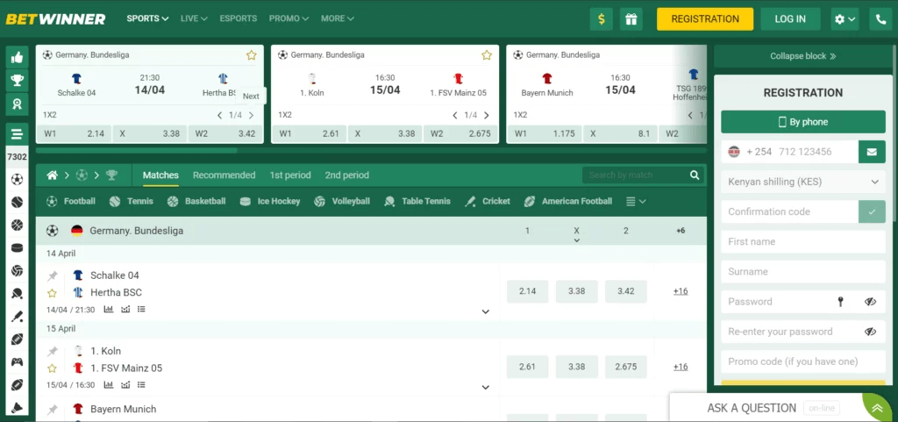Select the volleyball icon in left sidebar

(18, 270)
